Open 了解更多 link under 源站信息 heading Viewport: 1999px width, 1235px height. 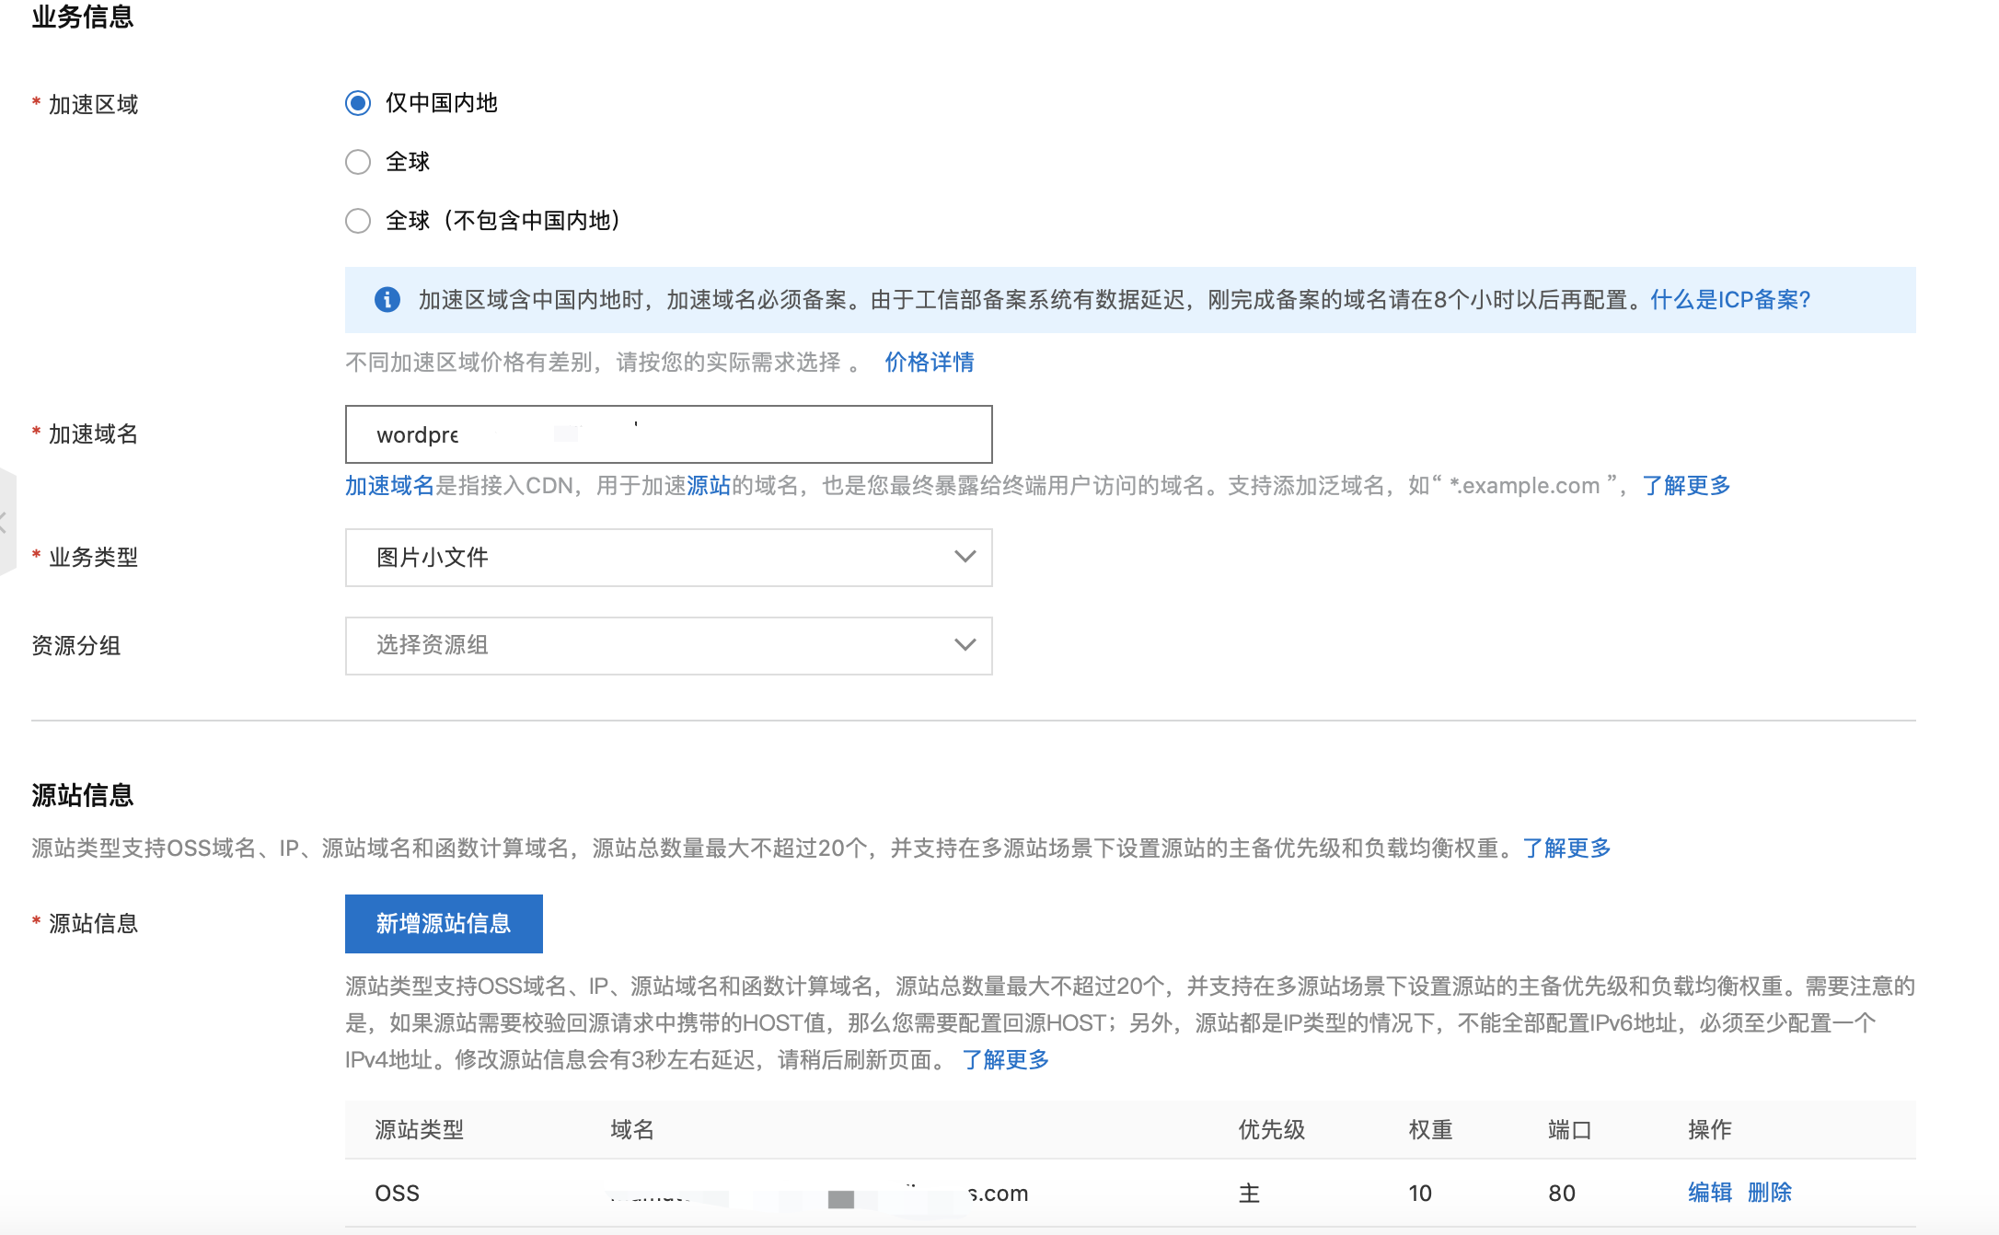[x=1566, y=848]
